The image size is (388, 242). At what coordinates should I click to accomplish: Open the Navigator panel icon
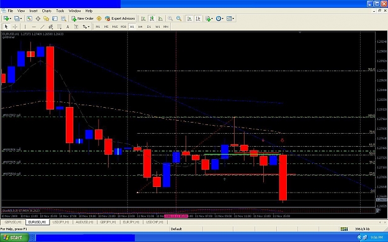coord(47,19)
